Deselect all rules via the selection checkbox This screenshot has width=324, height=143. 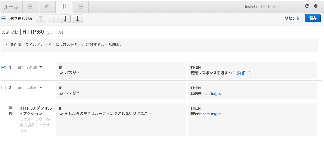point(4,19)
